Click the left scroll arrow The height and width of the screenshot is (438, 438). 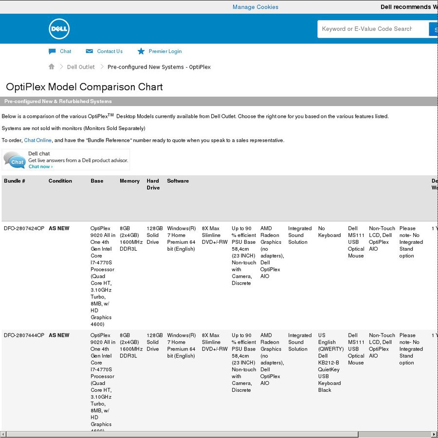pyautogui.click(x=3, y=435)
